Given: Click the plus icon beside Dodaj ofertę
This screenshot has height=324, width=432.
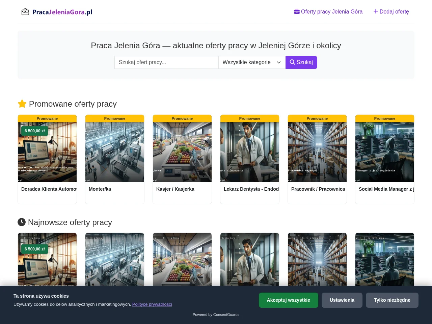Looking at the screenshot, I should 376,11.
